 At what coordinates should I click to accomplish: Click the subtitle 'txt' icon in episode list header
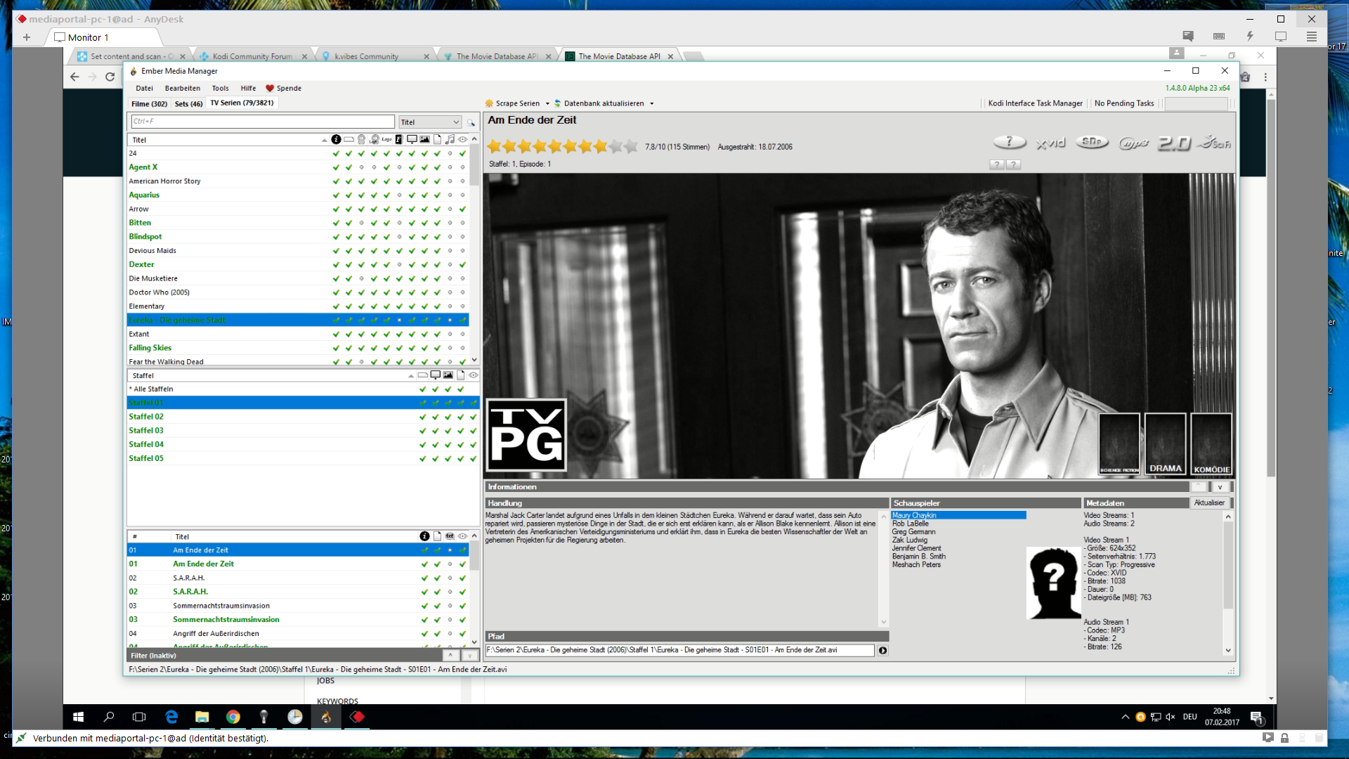tap(450, 536)
